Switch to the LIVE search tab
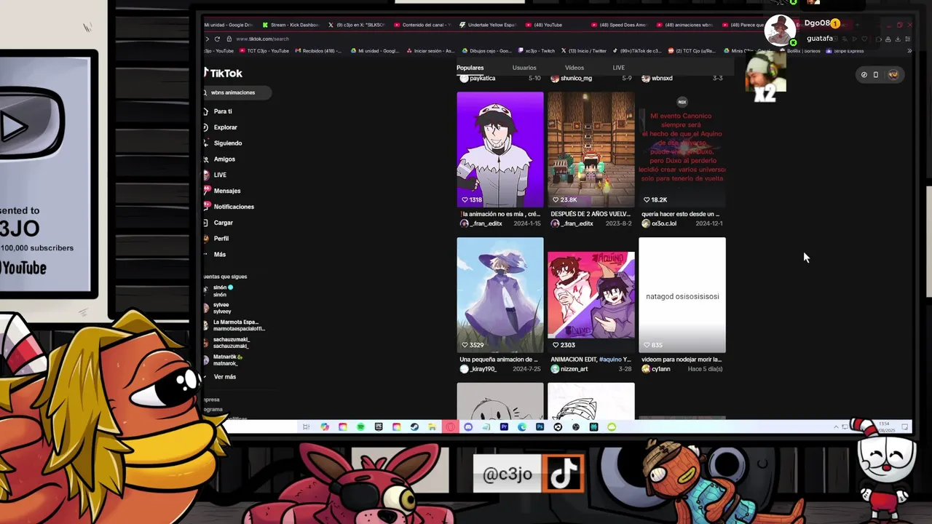 coord(618,68)
